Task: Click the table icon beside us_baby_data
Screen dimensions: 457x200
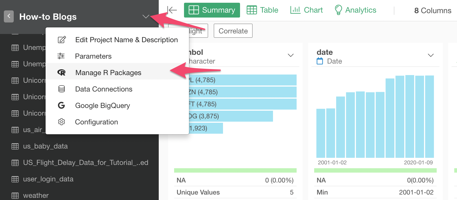Action: coord(15,146)
